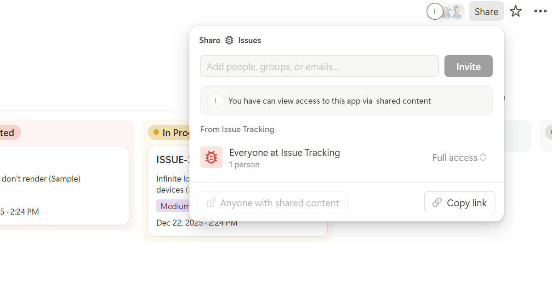The height and width of the screenshot is (287, 552).
Task: Click the Full access chevron arrows
Action: click(x=483, y=158)
